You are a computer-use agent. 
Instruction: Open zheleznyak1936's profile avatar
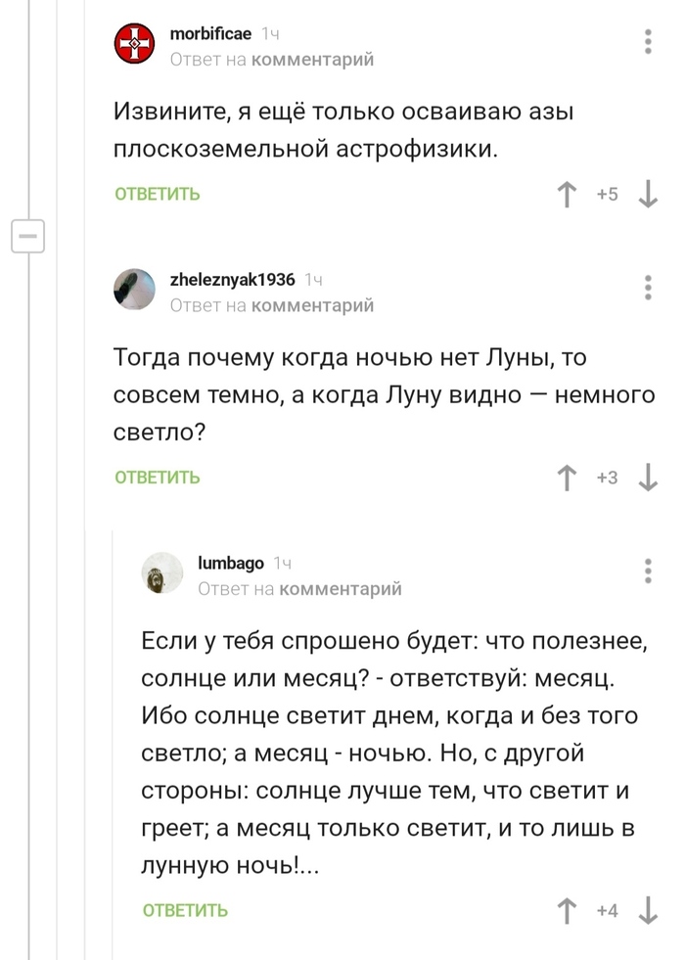pyautogui.click(x=135, y=289)
